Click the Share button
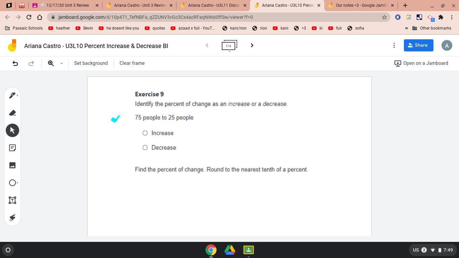Screen dimensions: 459x258 418,45
